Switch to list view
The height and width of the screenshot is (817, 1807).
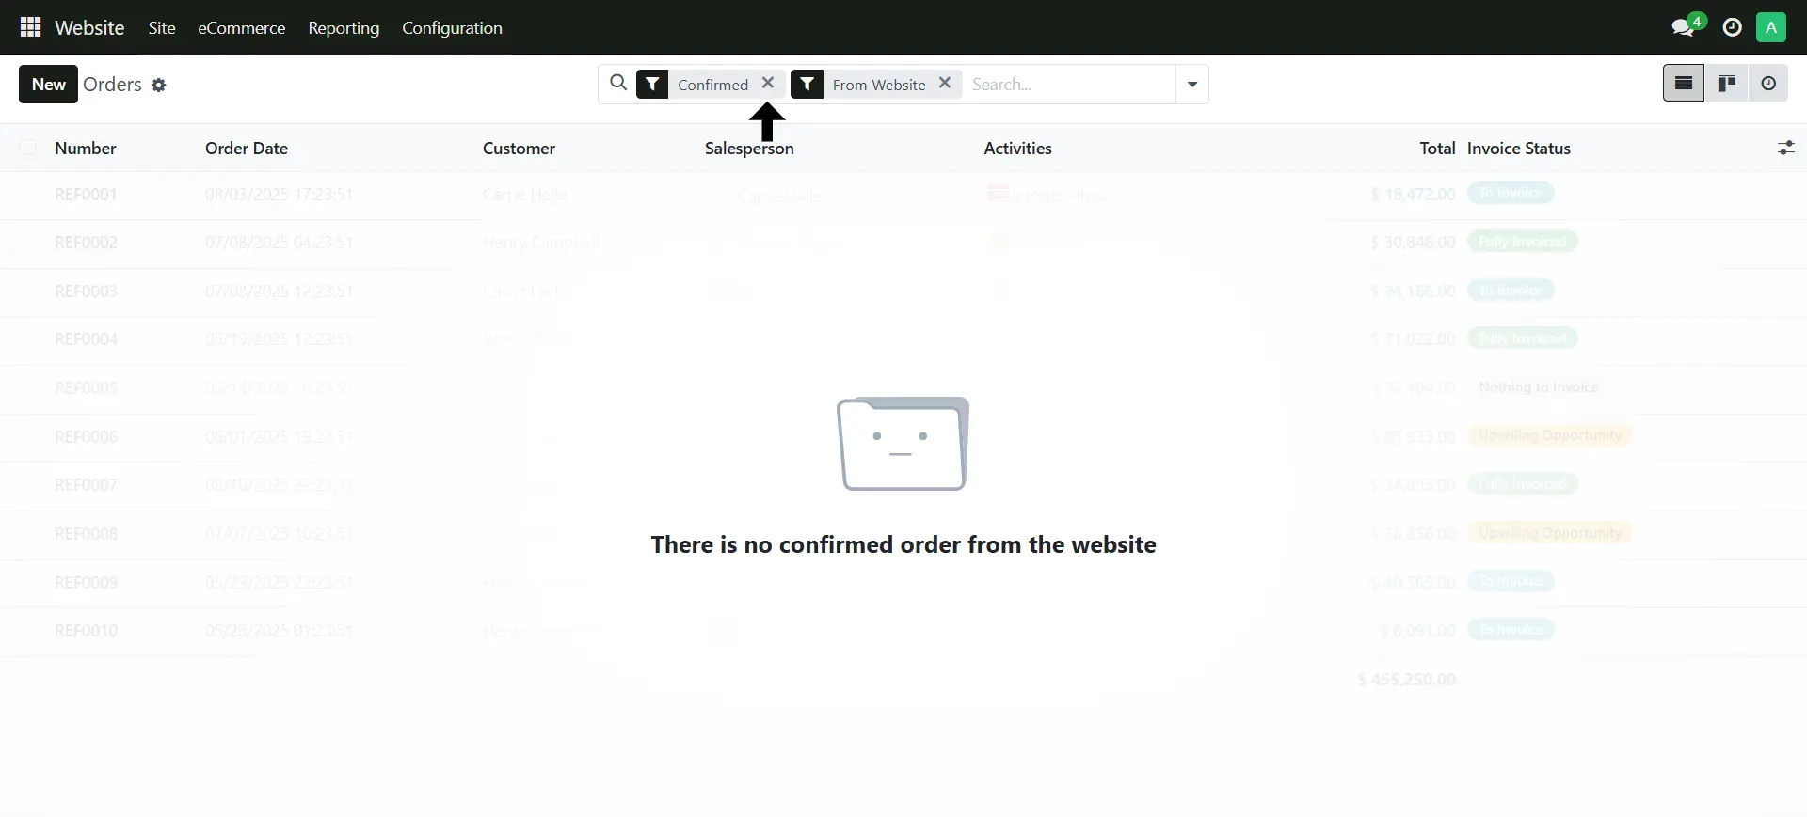1683,84
